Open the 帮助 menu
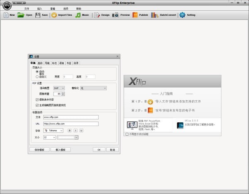Image resolution: width=249 pixels, height=194 pixels. (78, 9)
